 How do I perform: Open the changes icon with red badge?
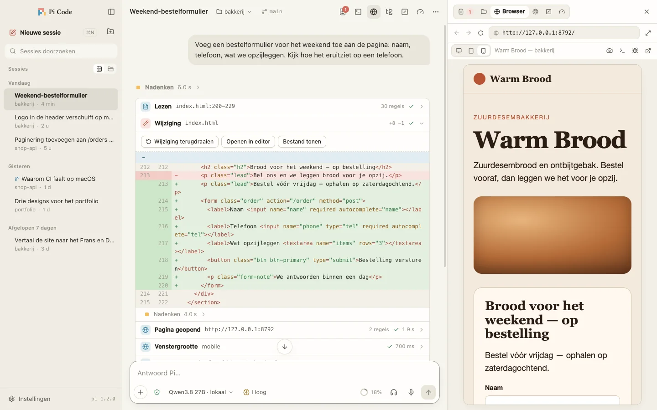343,12
